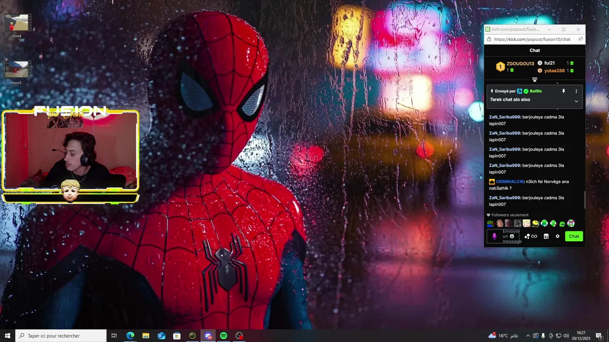Click the microphone icon in system tray

coord(543,336)
